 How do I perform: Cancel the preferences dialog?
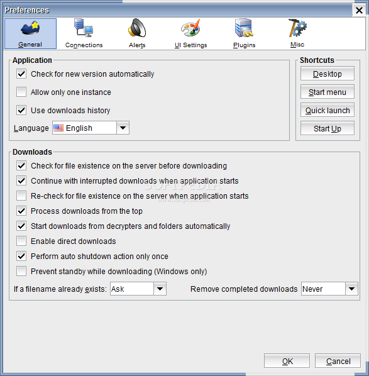(x=338, y=361)
